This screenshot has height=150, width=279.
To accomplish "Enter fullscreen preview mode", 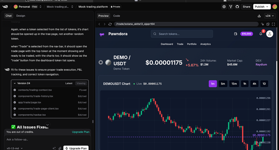I will [x=273, y=24].
